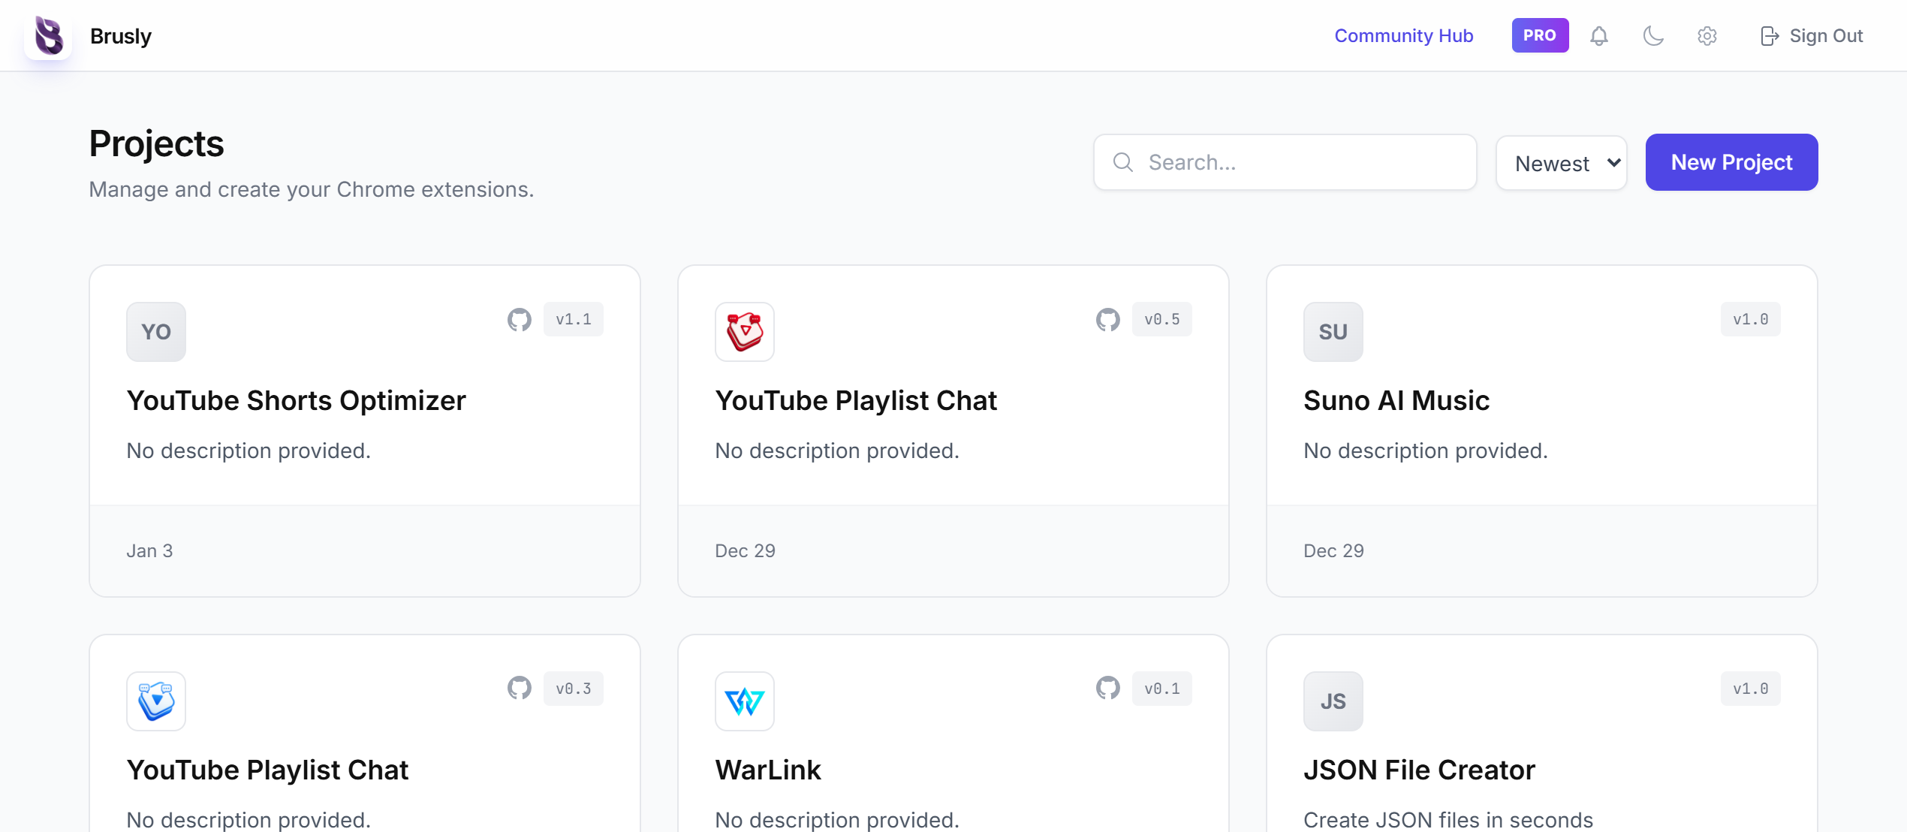Open the Newest sort dropdown
Viewport: 1907px width, 832px height.
(1561, 162)
